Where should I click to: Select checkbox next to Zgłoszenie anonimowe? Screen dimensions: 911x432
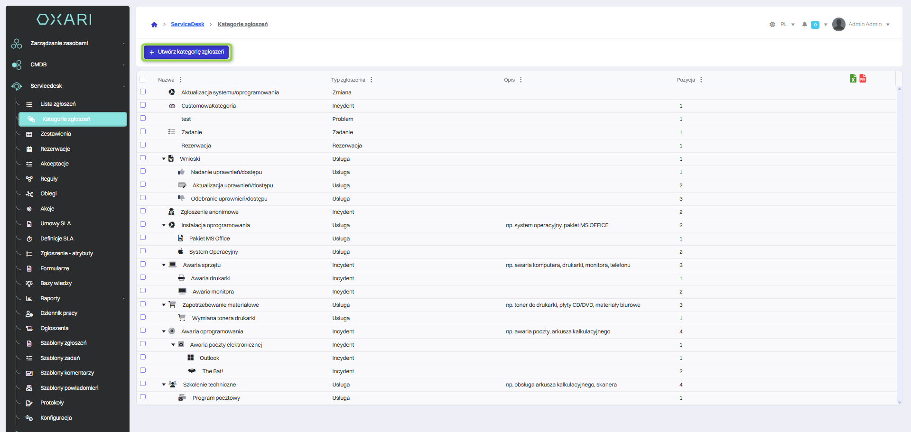pos(143,211)
